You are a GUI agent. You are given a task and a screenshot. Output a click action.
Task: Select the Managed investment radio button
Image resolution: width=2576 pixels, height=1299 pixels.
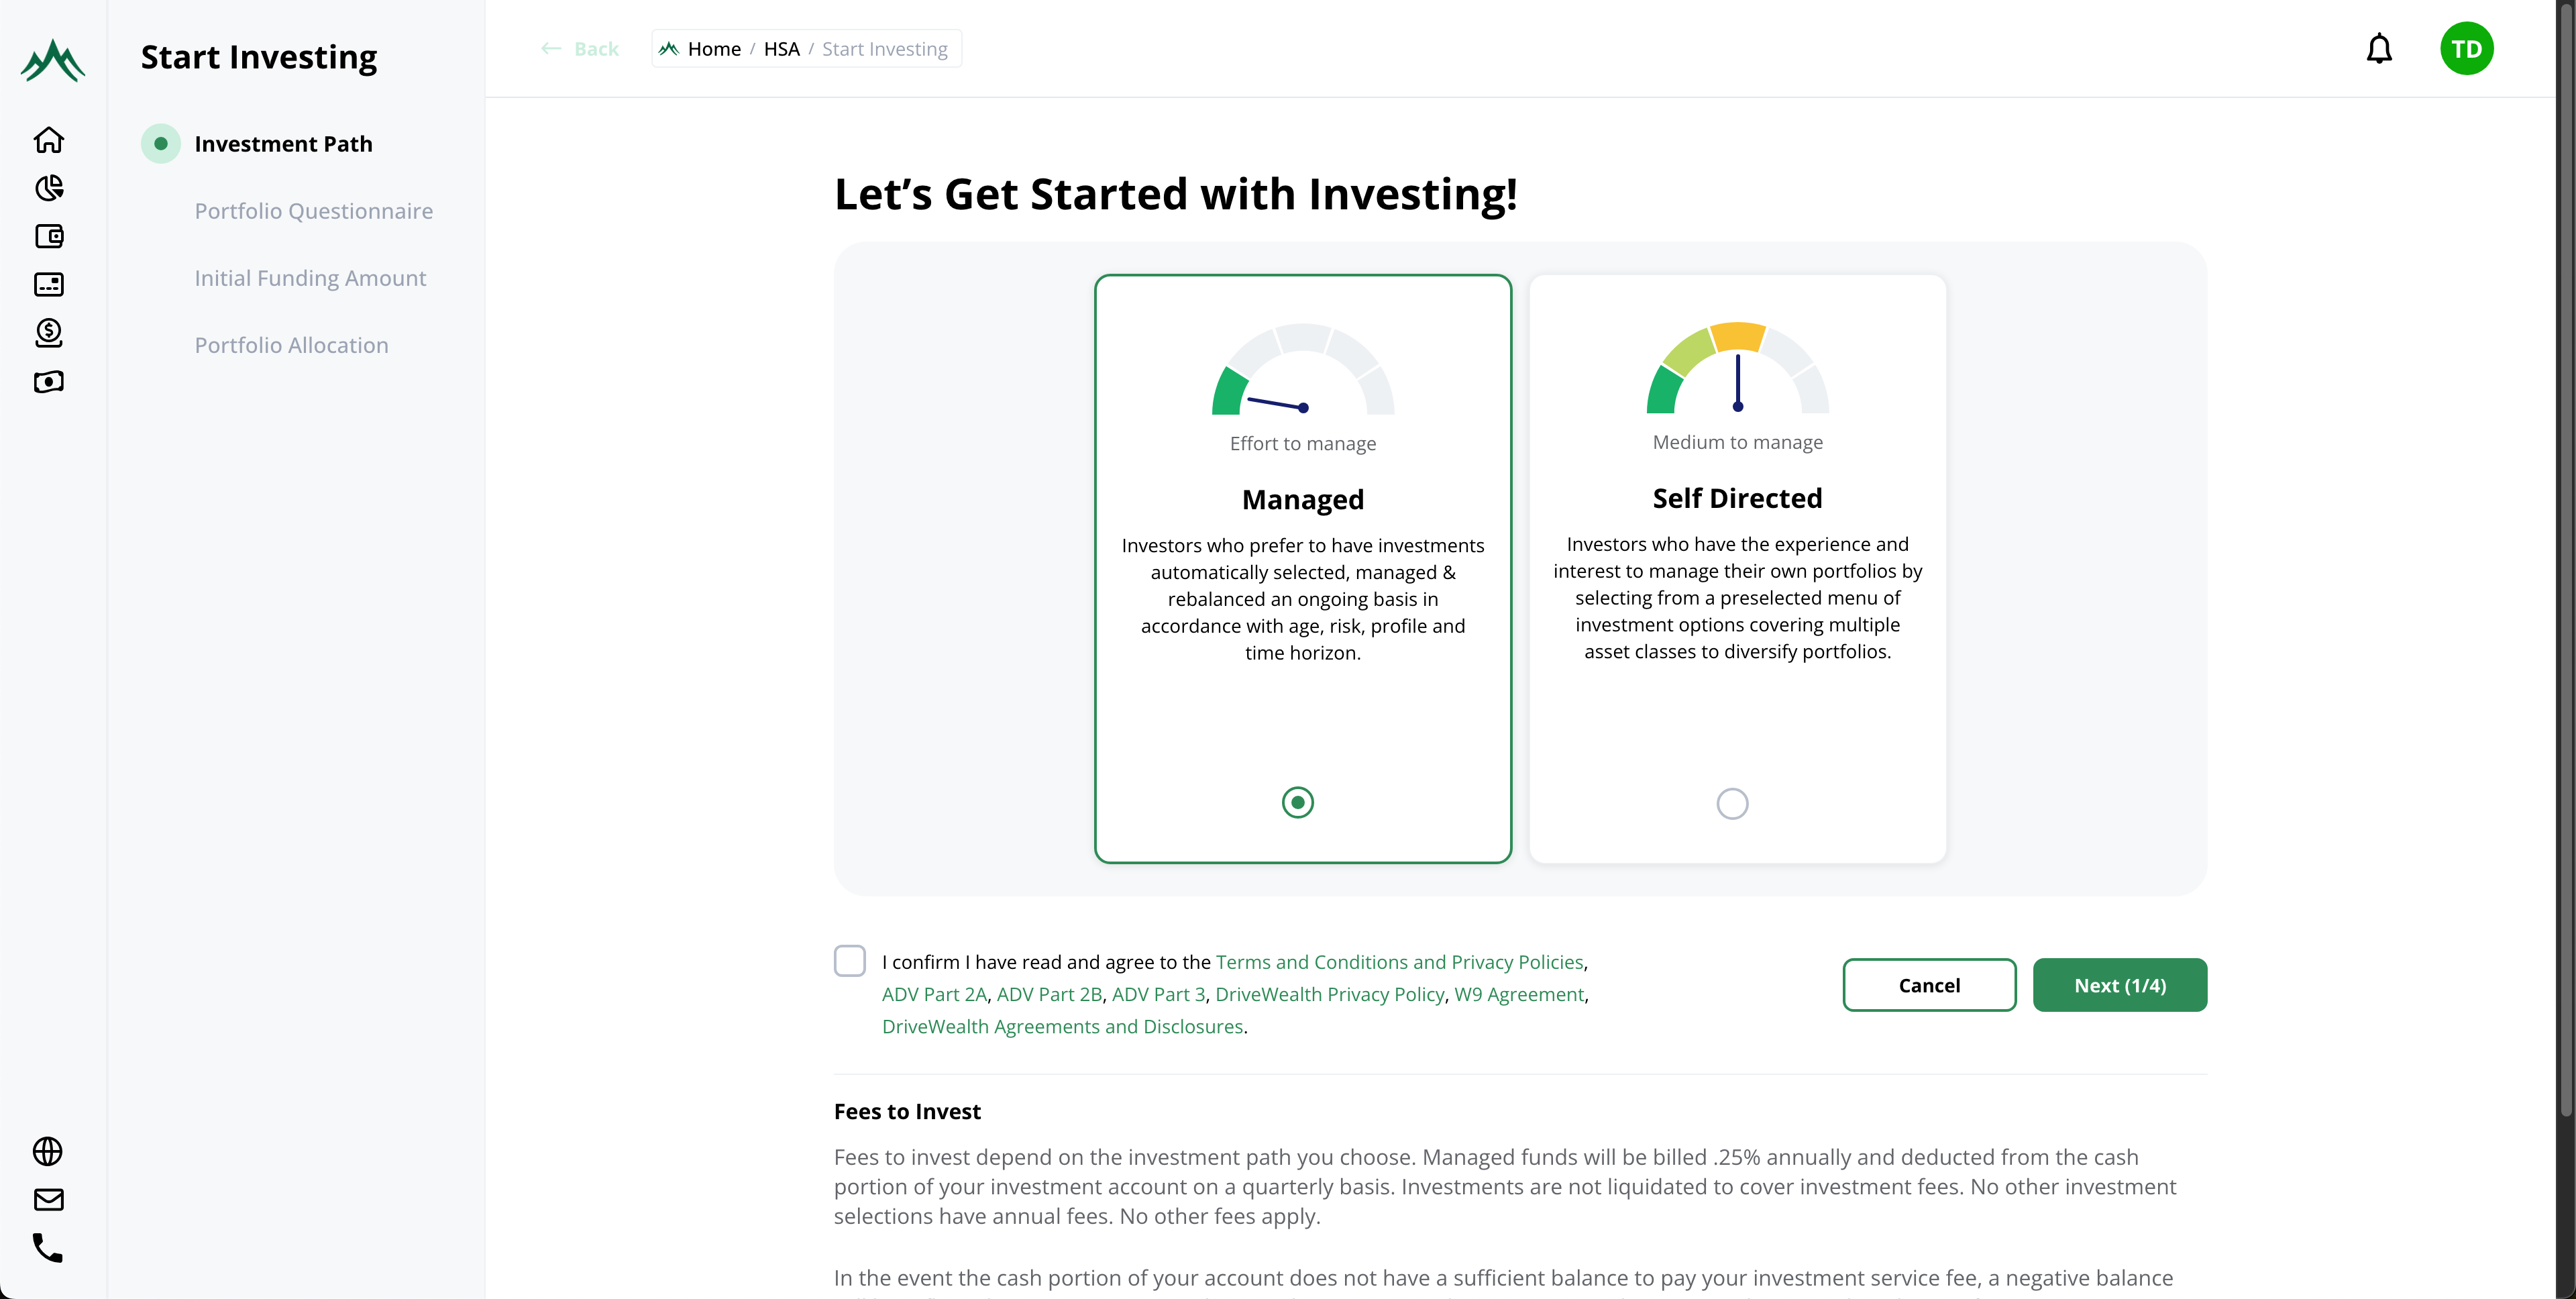1297,802
